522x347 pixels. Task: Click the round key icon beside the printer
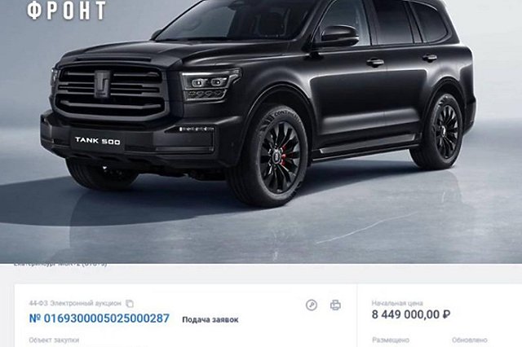[x=312, y=305]
